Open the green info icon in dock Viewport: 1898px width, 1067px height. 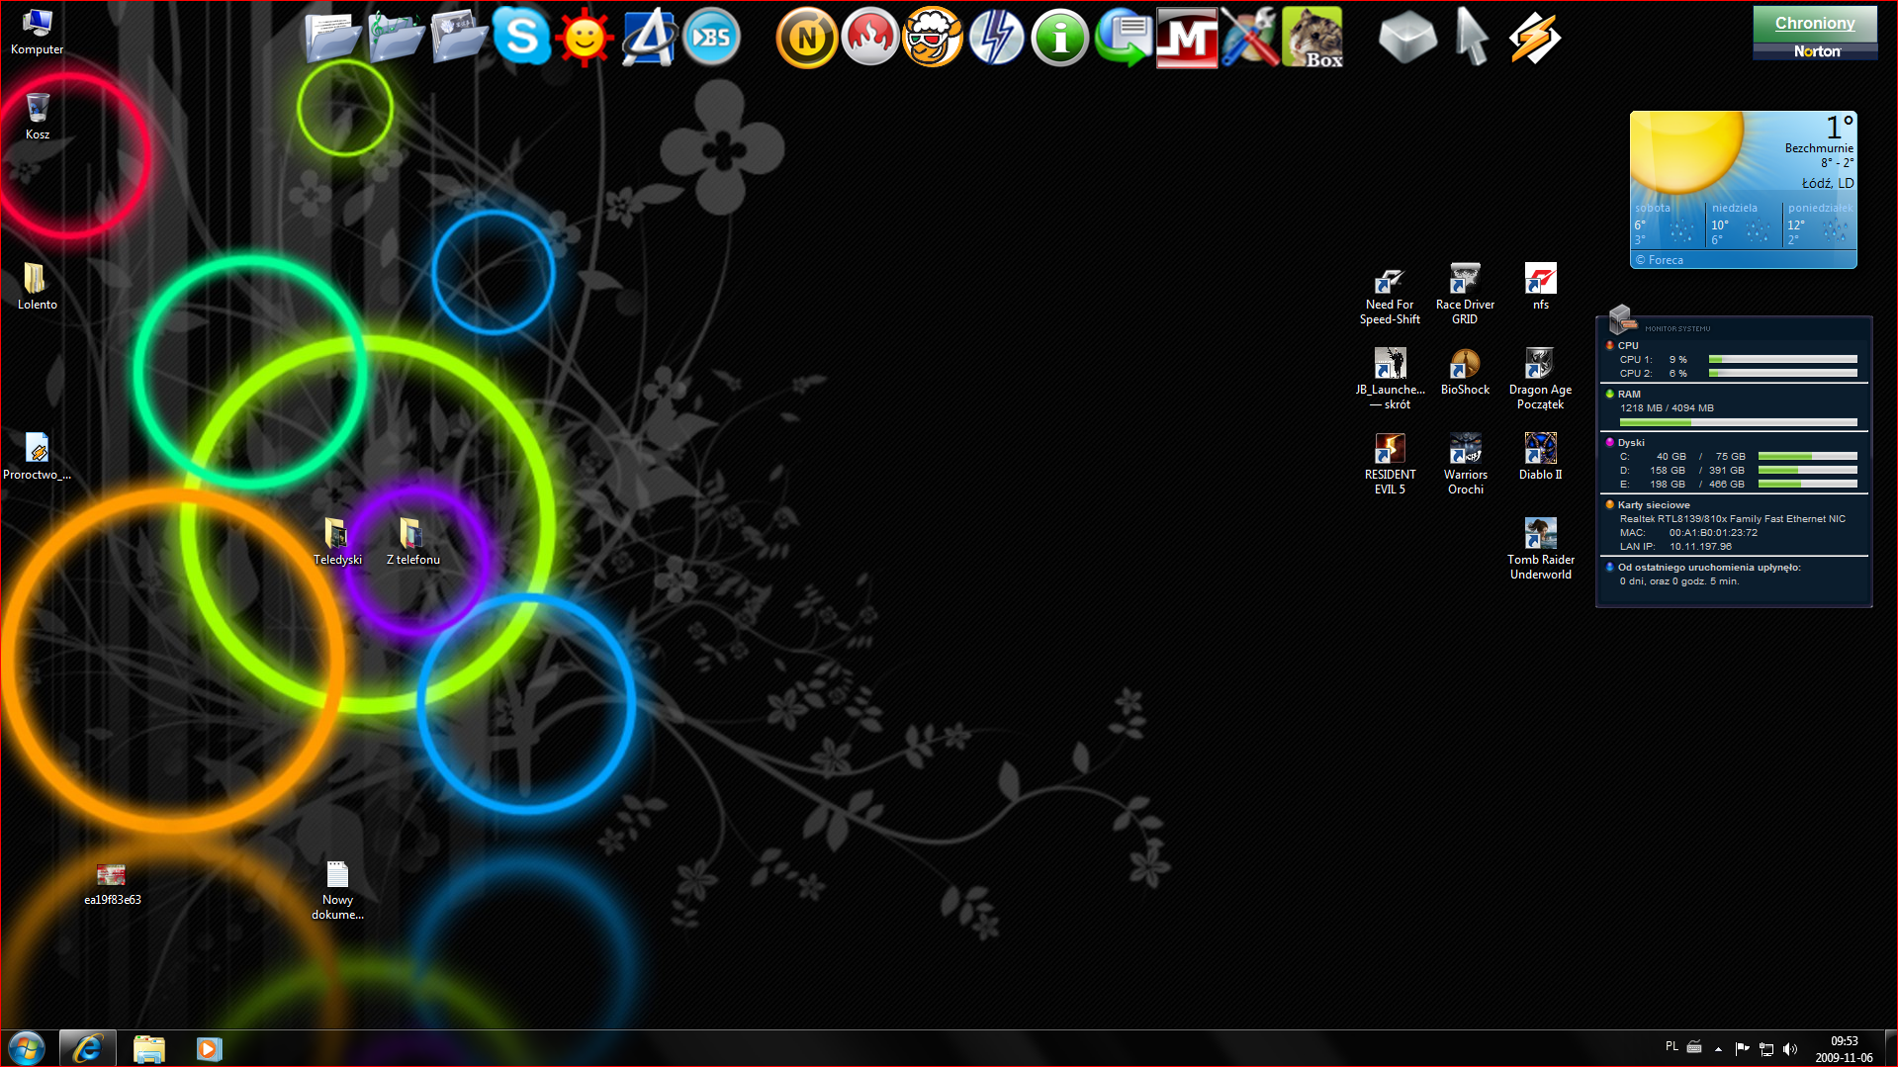pyautogui.click(x=1059, y=38)
